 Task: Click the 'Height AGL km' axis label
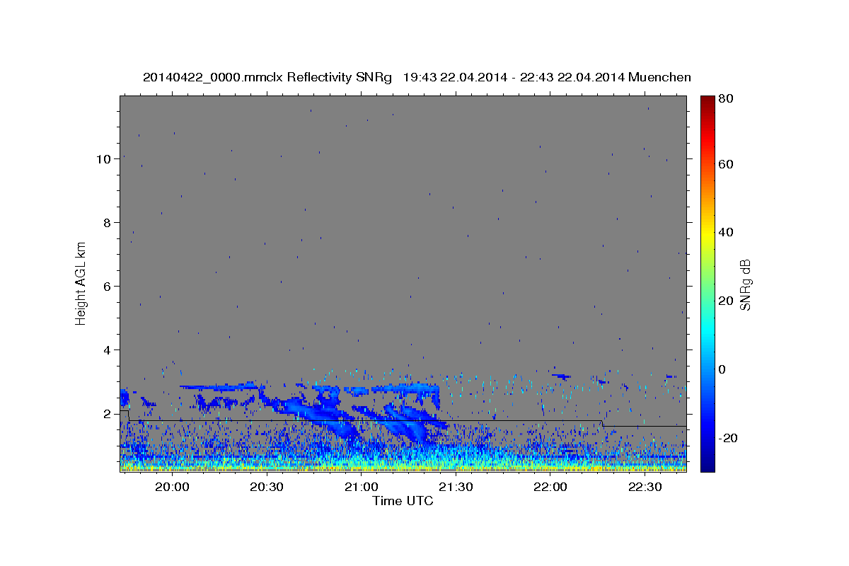[81, 284]
